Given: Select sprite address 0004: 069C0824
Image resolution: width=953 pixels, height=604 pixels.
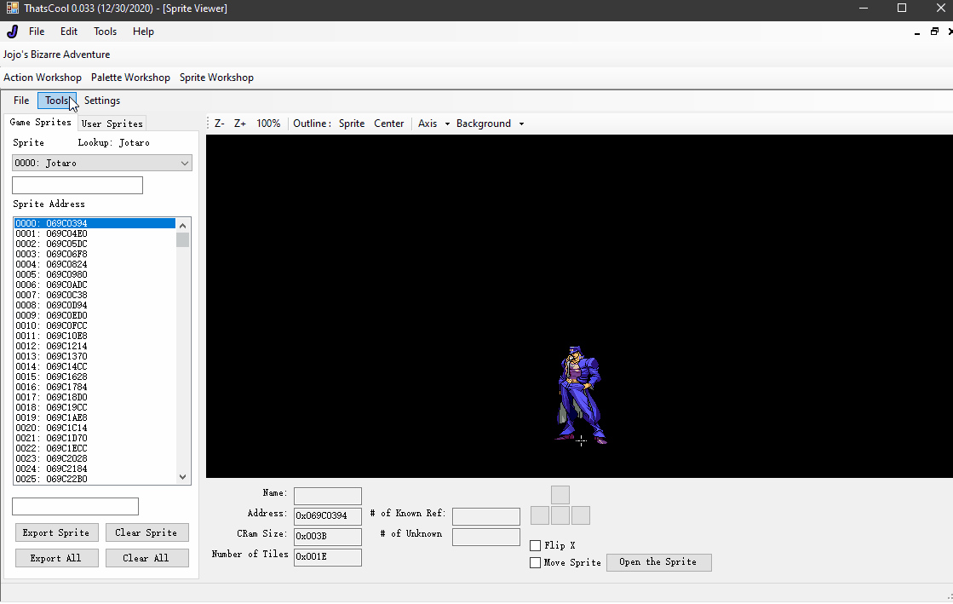Looking at the screenshot, I should (x=95, y=264).
